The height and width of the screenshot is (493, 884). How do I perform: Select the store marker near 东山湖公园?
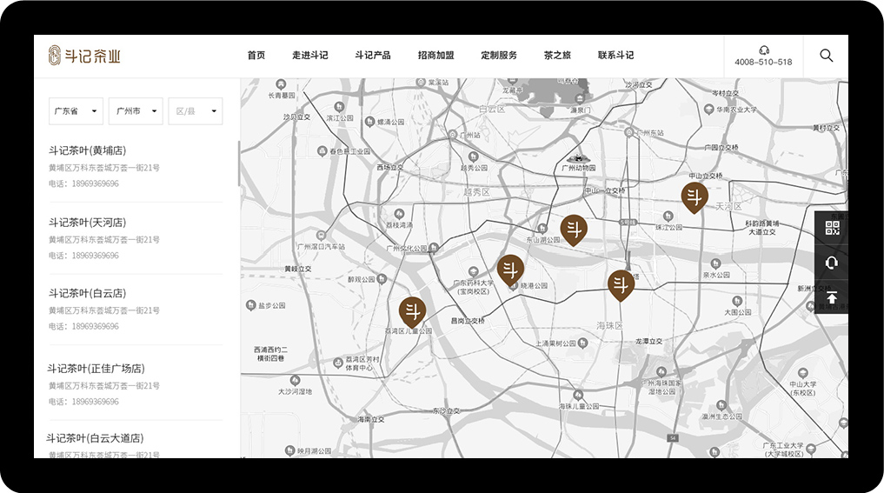(x=573, y=230)
